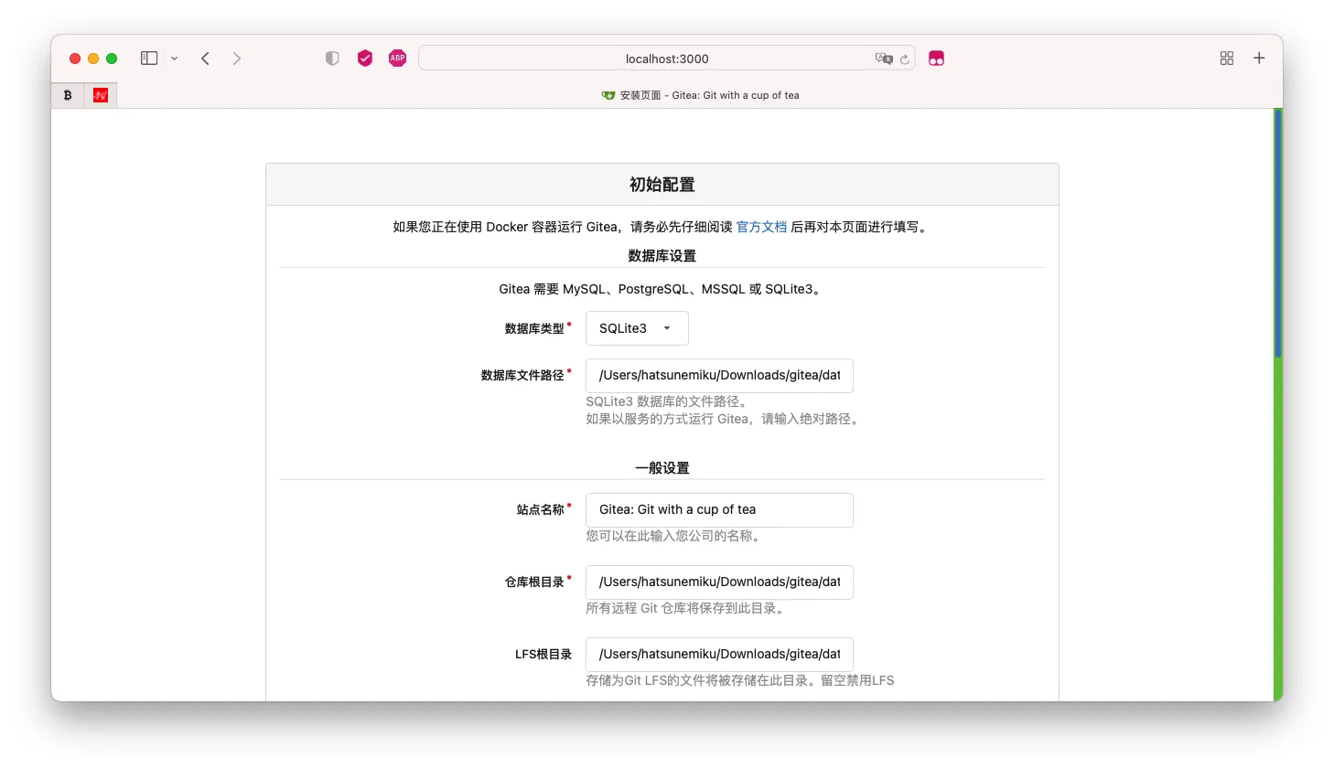
Task: Switch to the pinned B tab
Action: [x=68, y=95]
